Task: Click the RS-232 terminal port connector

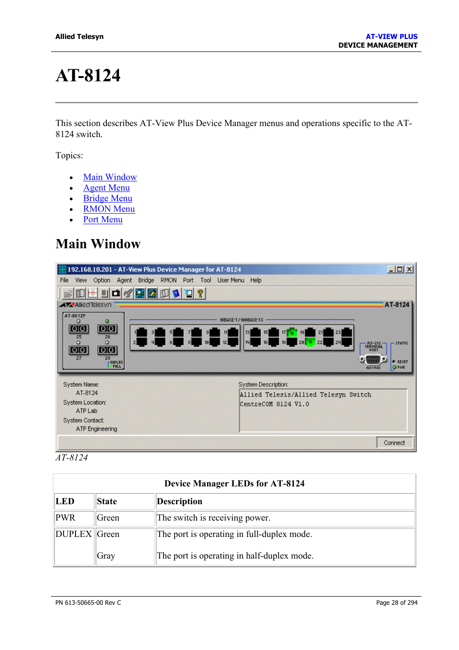Action: [373, 359]
